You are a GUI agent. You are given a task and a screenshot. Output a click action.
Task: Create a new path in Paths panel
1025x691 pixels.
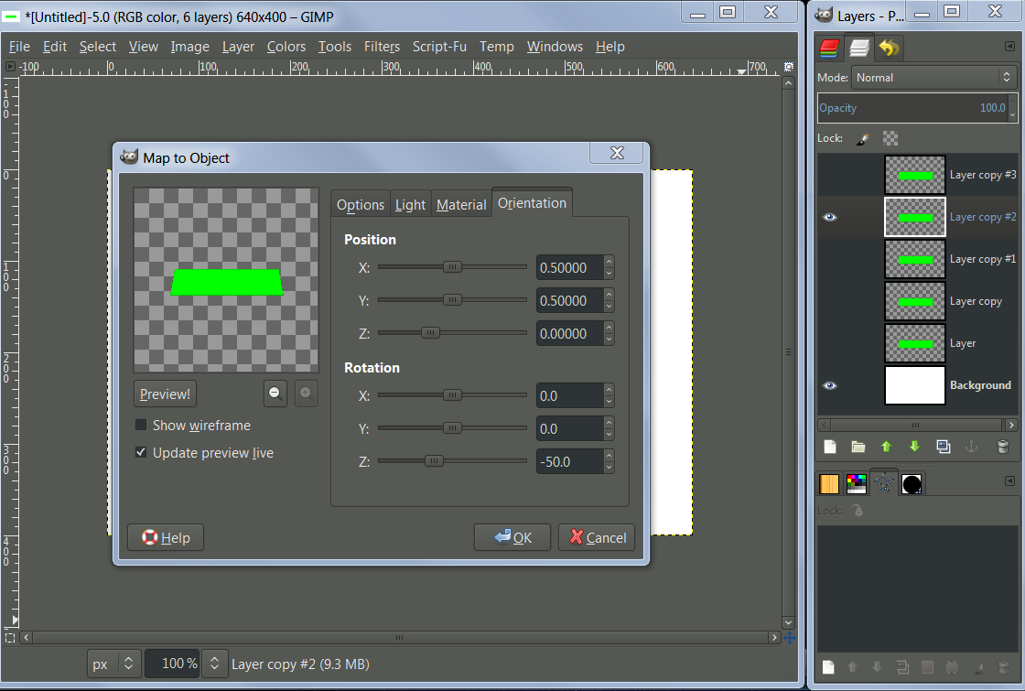pyautogui.click(x=828, y=667)
